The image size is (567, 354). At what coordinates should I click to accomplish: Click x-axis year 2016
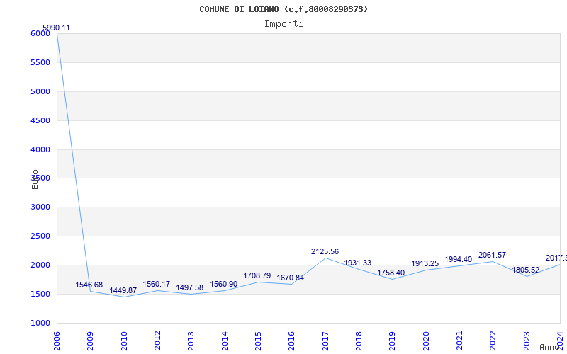[291, 341]
